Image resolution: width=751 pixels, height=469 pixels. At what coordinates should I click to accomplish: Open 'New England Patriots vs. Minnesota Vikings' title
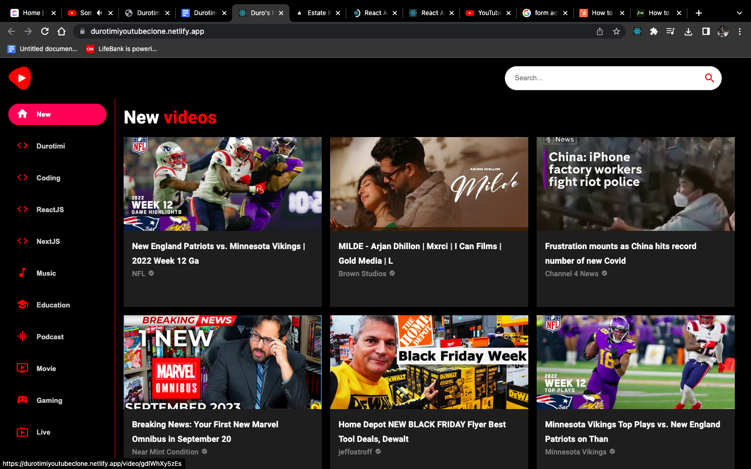[219, 253]
